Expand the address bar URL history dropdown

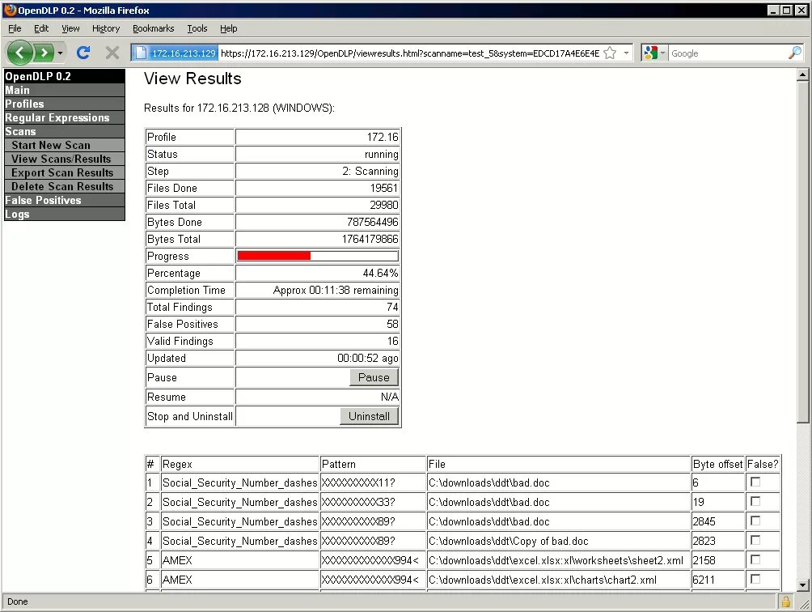coord(626,53)
